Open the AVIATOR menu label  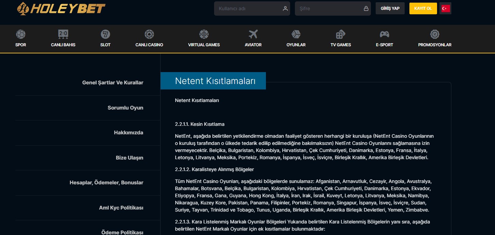coord(253,45)
